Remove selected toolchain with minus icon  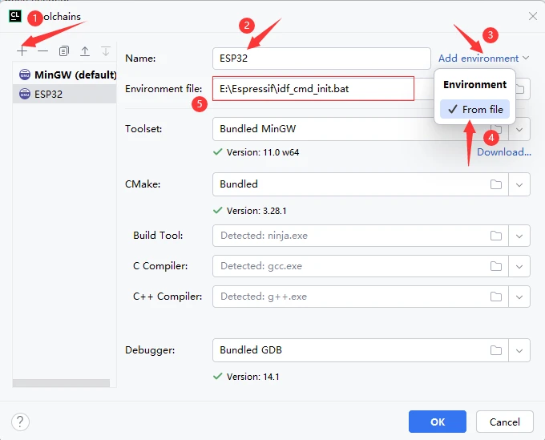pyautogui.click(x=42, y=50)
